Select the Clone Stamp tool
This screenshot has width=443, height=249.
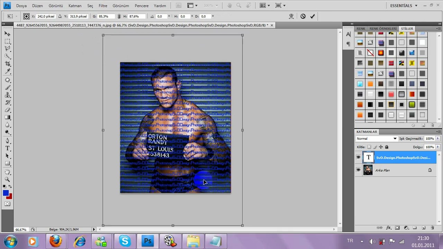point(7,95)
